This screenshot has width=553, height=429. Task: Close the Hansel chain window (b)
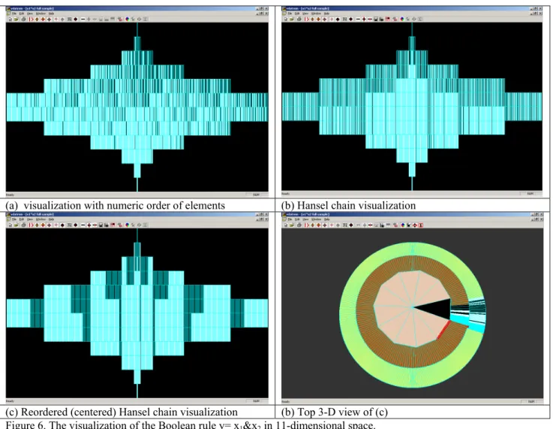point(541,8)
